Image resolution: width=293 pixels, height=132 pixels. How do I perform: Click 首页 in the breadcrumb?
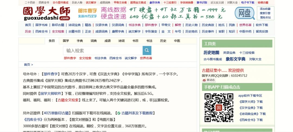[x=27, y=65]
